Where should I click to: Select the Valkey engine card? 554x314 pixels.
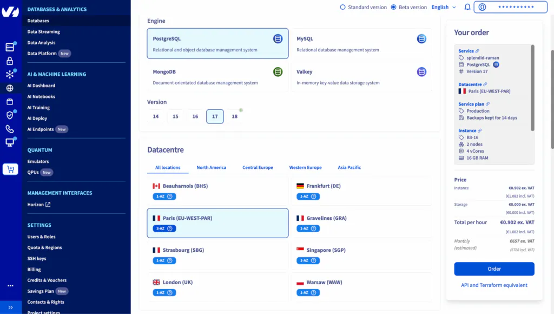click(x=361, y=76)
